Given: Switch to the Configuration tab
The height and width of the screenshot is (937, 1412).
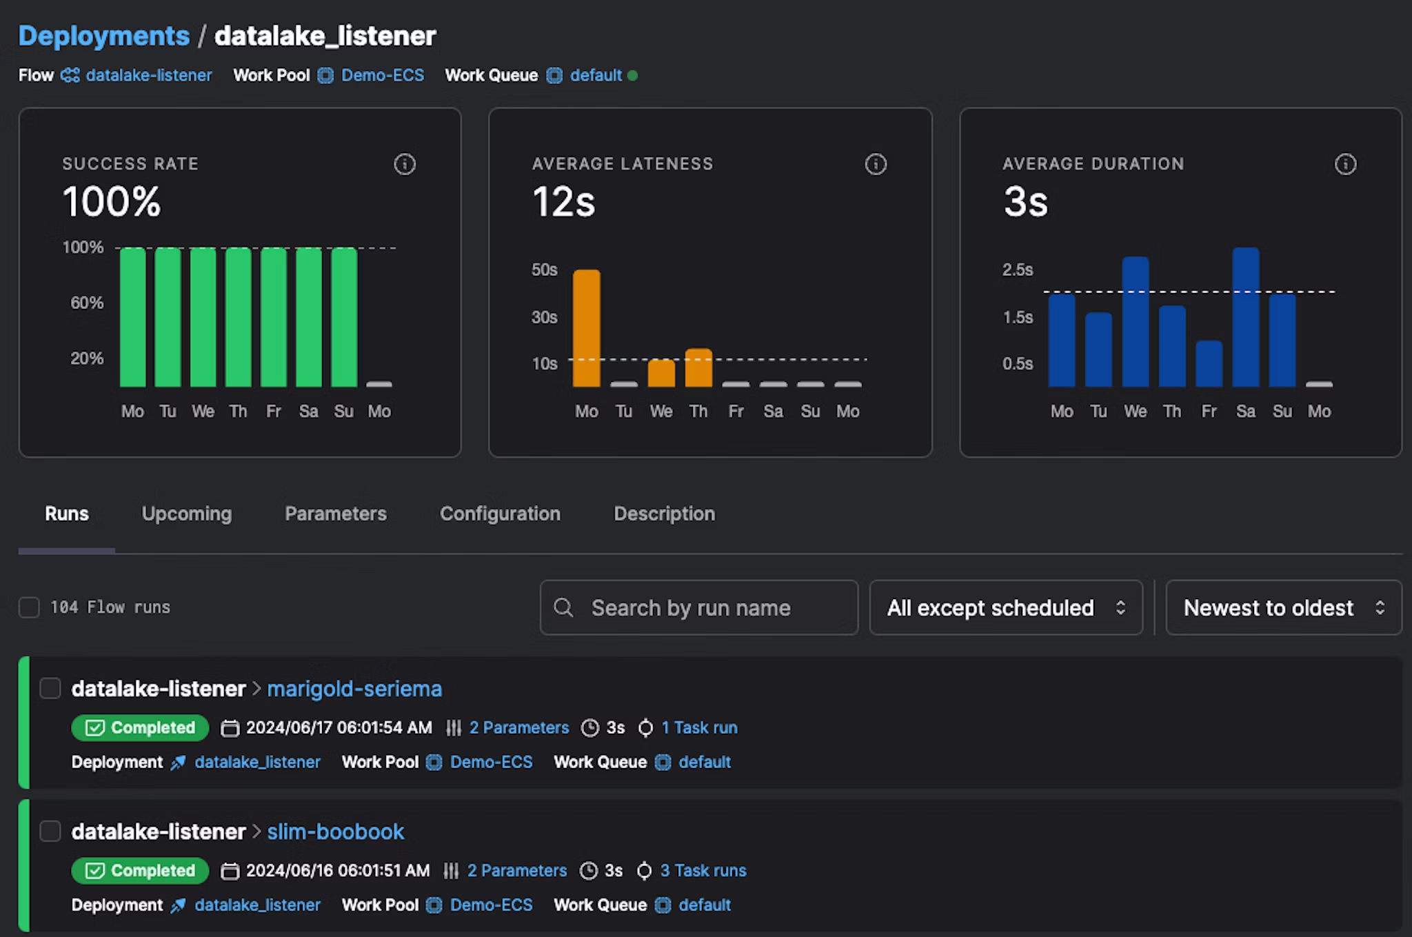Looking at the screenshot, I should (500, 514).
